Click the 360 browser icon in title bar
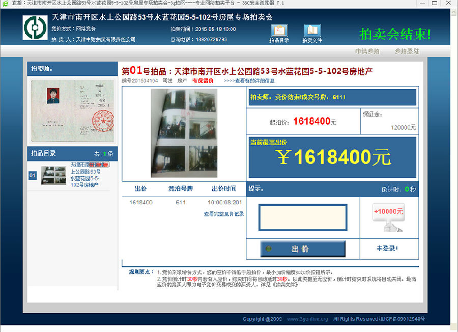Viewport: 458px width, 332px height. (x=5, y=3)
